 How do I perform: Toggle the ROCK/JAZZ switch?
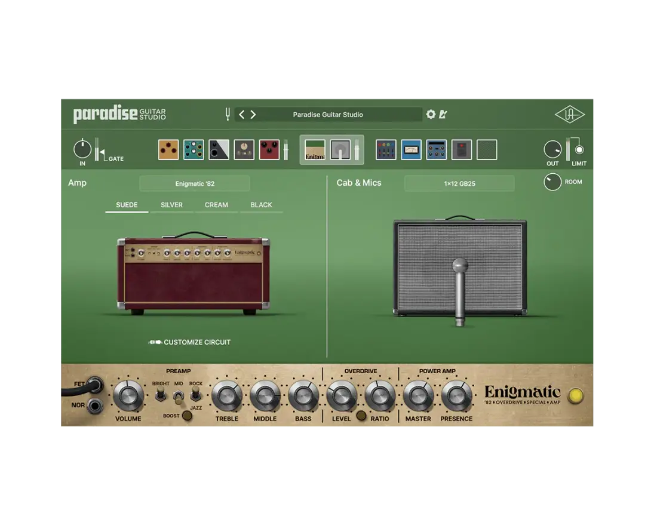click(195, 394)
